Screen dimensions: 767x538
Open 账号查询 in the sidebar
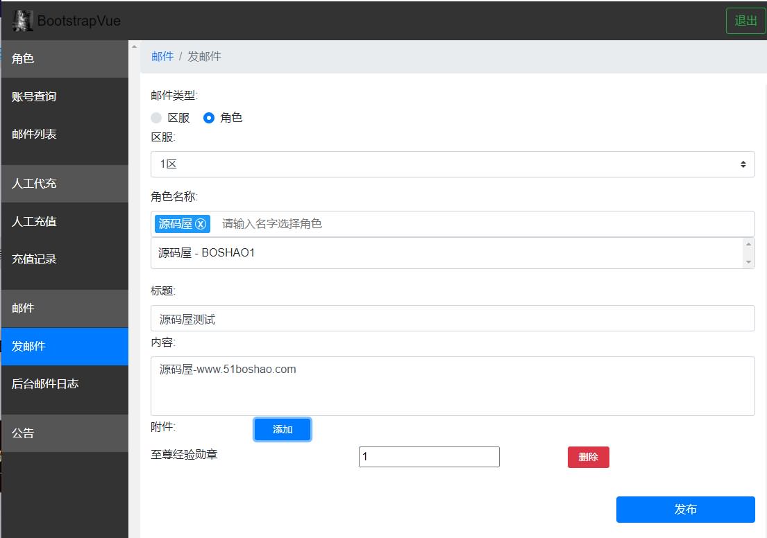coord(34,96)
